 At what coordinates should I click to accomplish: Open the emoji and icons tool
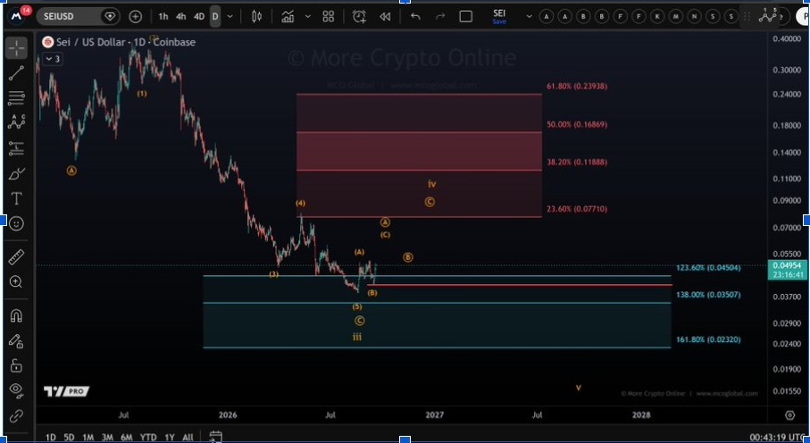tap(16, 224)
